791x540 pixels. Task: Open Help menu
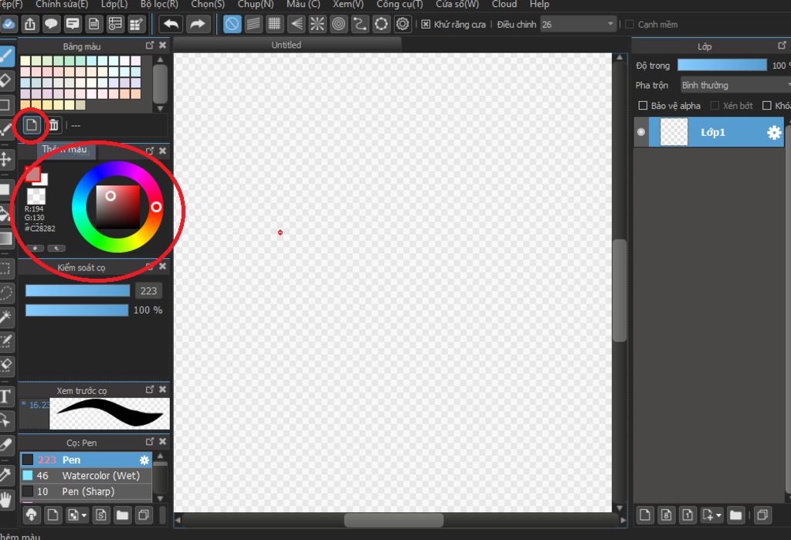(539, 4)
